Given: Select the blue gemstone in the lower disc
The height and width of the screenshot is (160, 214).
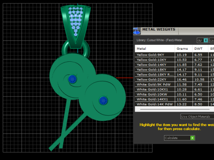Looking at the screenshot, I should point(103,100).
